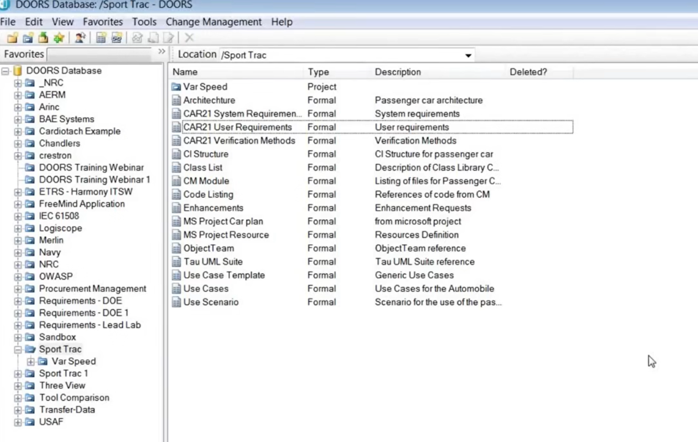Expand the Var Speed tree node
This screenshot has width=698, height=442.
point(31,361)
